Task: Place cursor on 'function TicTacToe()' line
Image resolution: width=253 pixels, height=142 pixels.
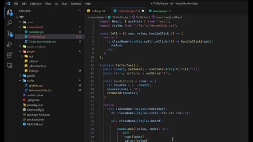Action: point(119,65)
